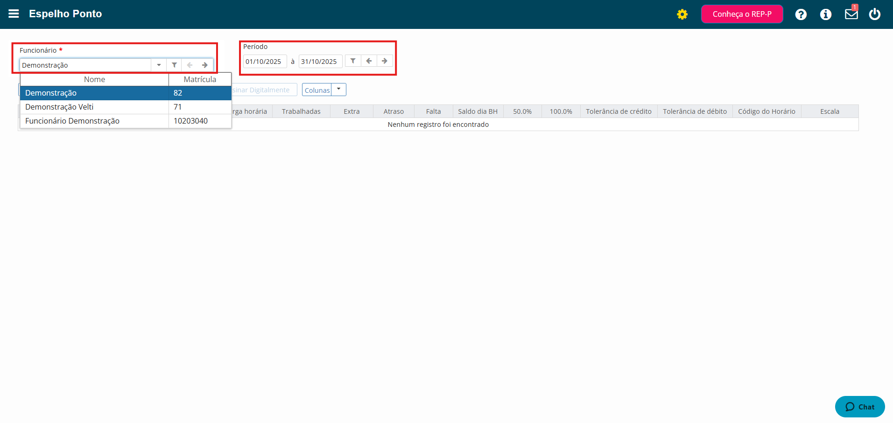Viewport: 893px width, 423px height.
Task: Click the Saldo dia BH column header
Action: pos(478,111)
